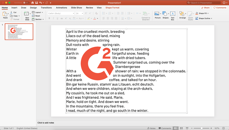Click the Share button
The width and height of the screenshot is (229, 130).
click(x=205, y=8)
